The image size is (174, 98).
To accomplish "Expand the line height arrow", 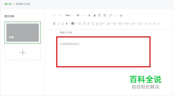I will pos(123,24).
